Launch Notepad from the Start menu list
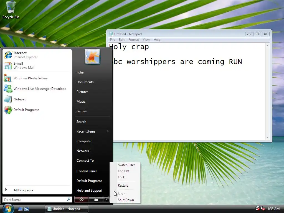Image resolution: width=284 pixels, height=213 pixels. tap(37, 99)
